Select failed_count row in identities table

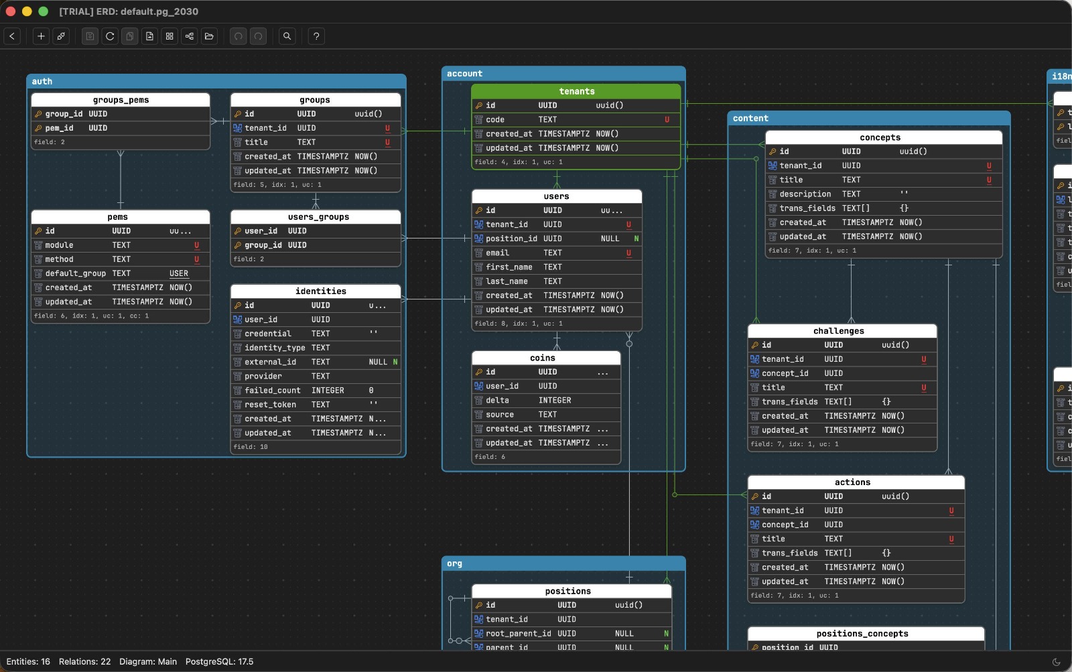[x=315, y=390]
